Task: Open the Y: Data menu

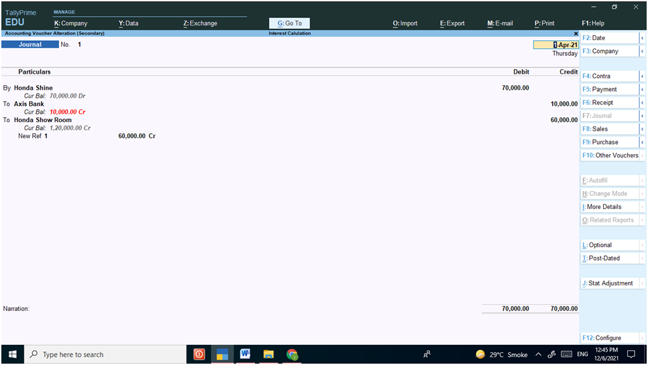Action: (129, 23)
